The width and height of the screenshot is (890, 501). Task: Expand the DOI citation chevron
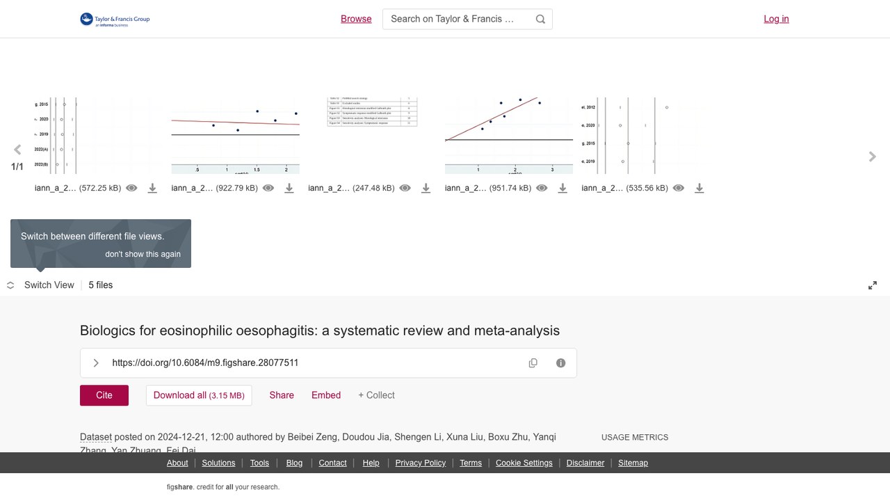pos(96,363)
